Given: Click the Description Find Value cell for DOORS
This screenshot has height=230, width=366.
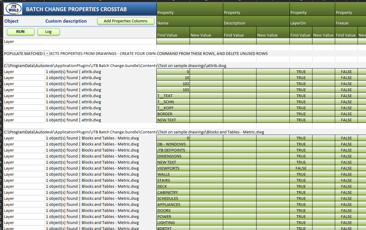Looking at the screenshot, I should [240, 210].
